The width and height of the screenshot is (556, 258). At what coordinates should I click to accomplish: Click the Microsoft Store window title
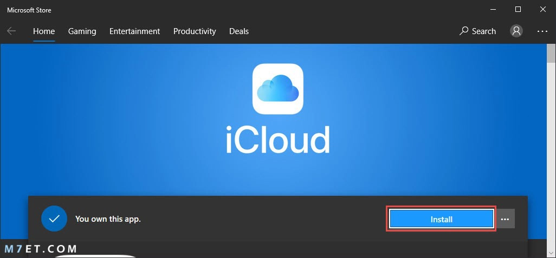click(29, 10)
